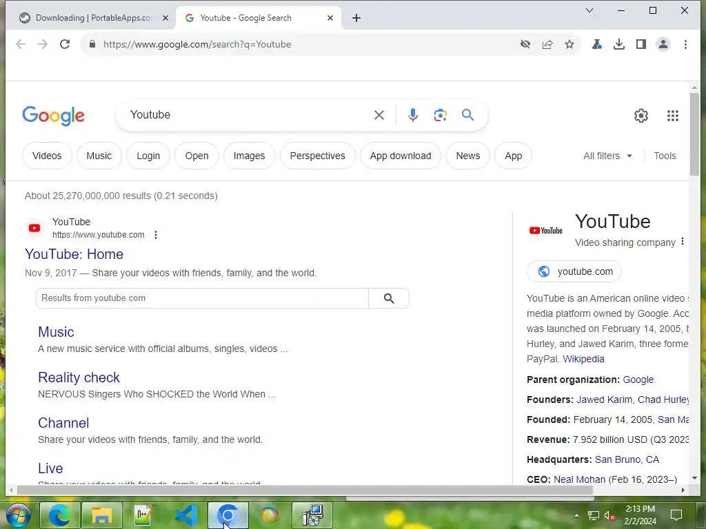Open File Explorer from taskbar
The height and width of the screenshot is (529, 706).
point(102,515)
